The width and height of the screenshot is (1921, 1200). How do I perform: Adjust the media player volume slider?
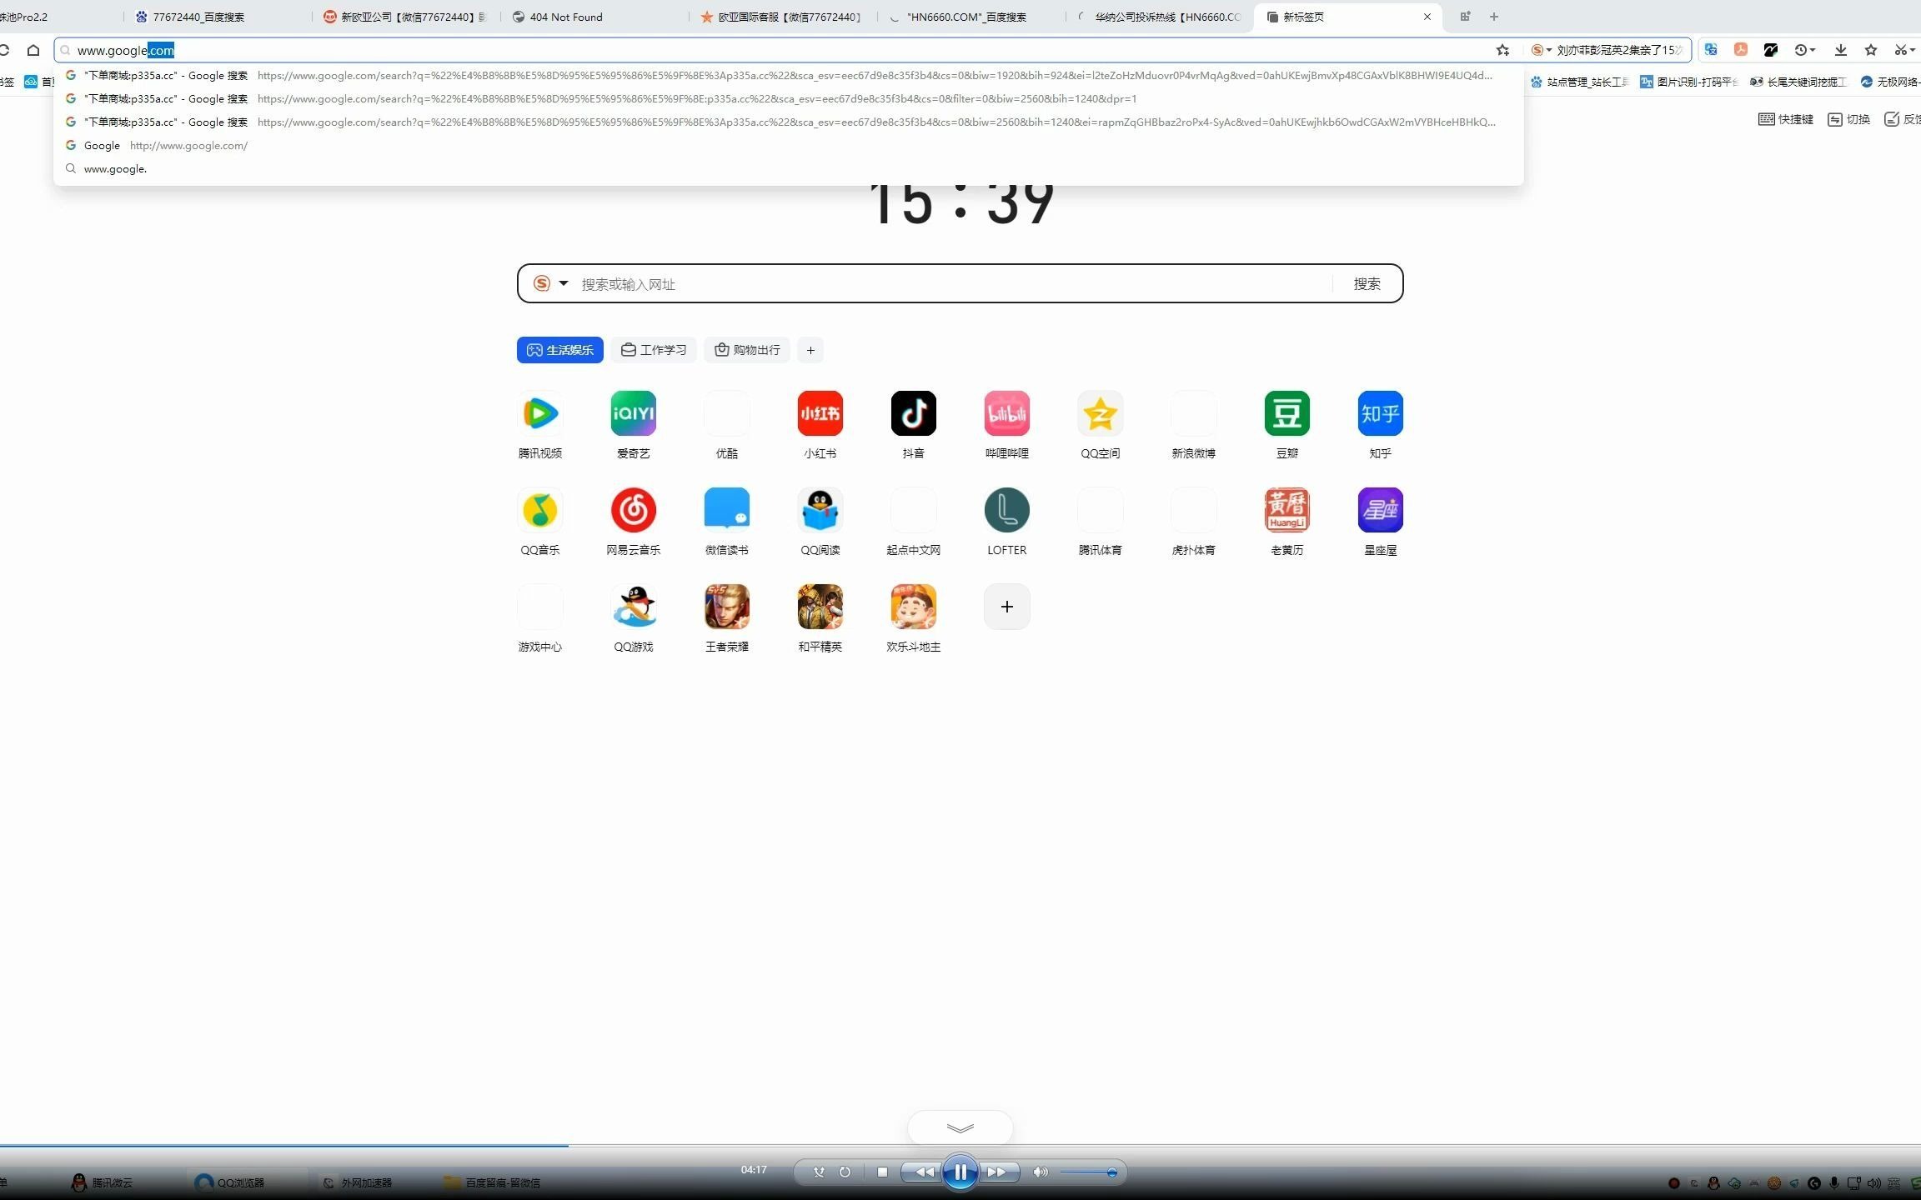click(x=1089, y=1172)
